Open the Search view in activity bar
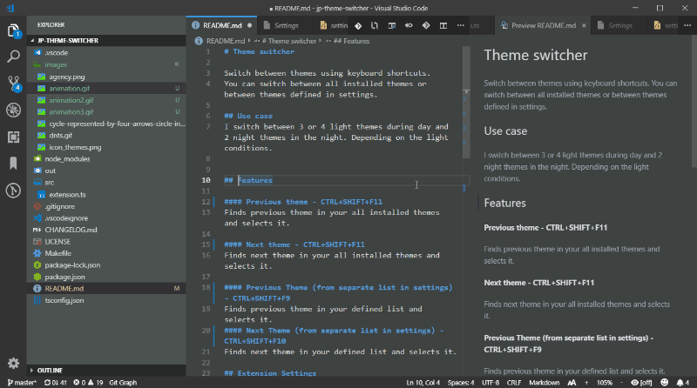The width and height of the screenshot is (697, 388). click(13, 57)
